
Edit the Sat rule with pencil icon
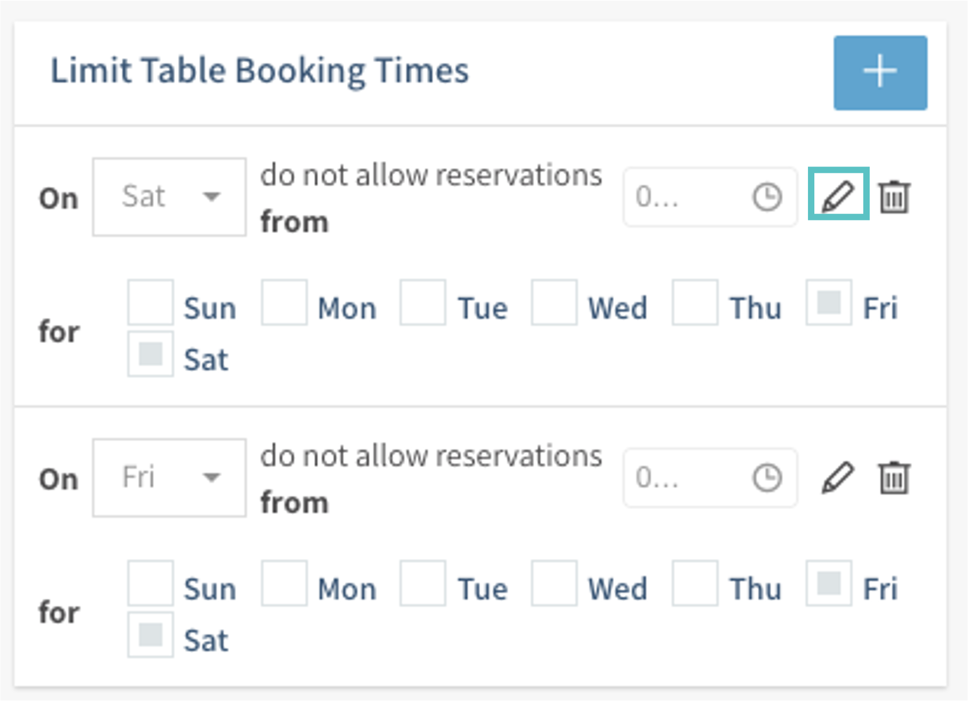[838, 197]
